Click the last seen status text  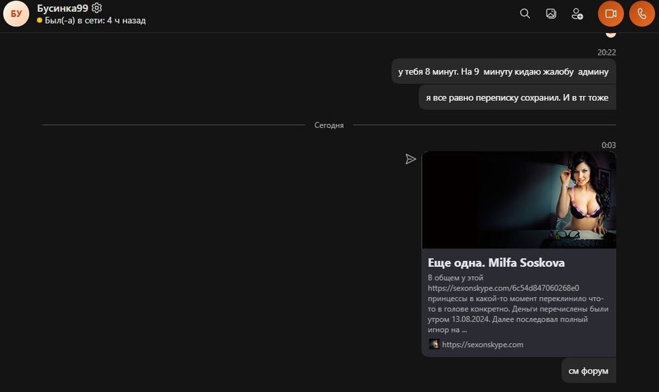(x=95, y=20)
